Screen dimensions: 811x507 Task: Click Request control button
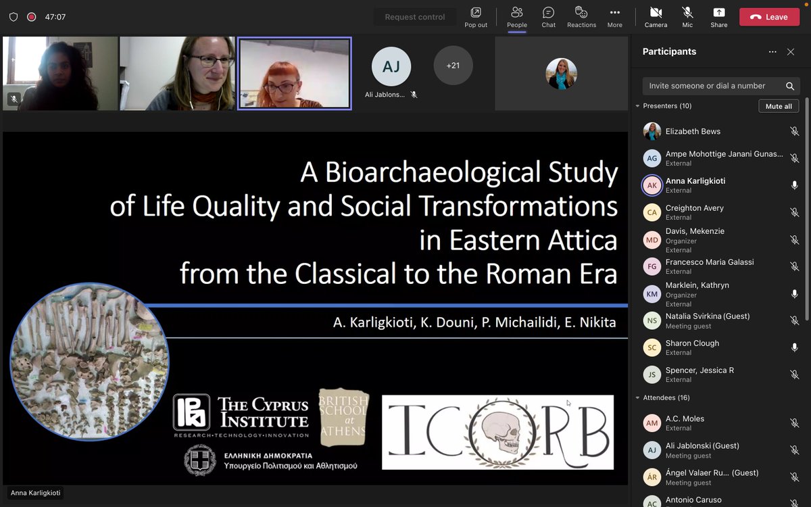coord(415,17)
